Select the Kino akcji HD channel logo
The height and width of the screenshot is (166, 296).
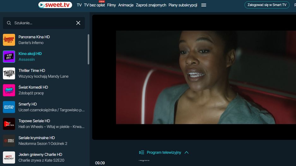click(9, 57)
